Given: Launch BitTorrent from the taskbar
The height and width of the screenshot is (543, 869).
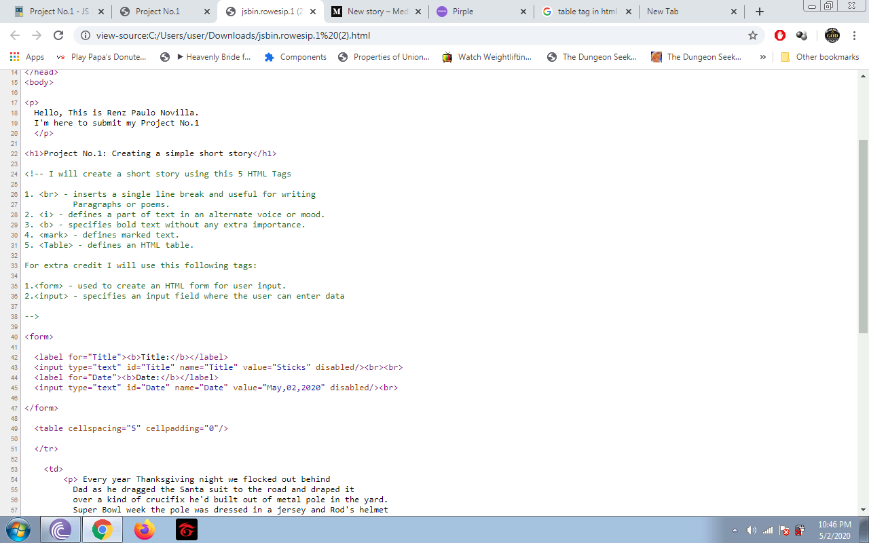Looking at the screenshot, I should 60,530.
